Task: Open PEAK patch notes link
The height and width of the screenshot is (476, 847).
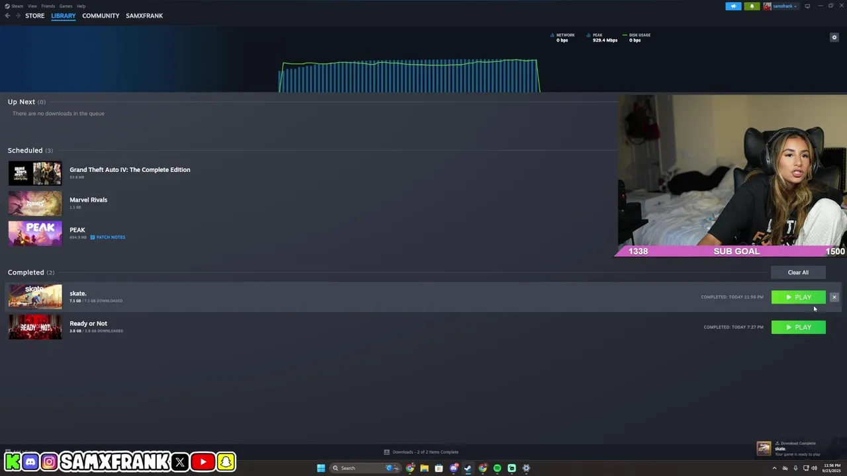Action: point(108,237)
